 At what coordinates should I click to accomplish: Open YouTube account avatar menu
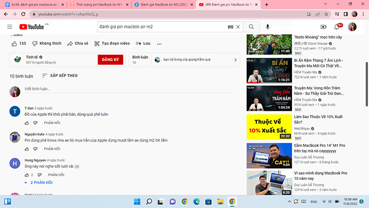point(352,27)
